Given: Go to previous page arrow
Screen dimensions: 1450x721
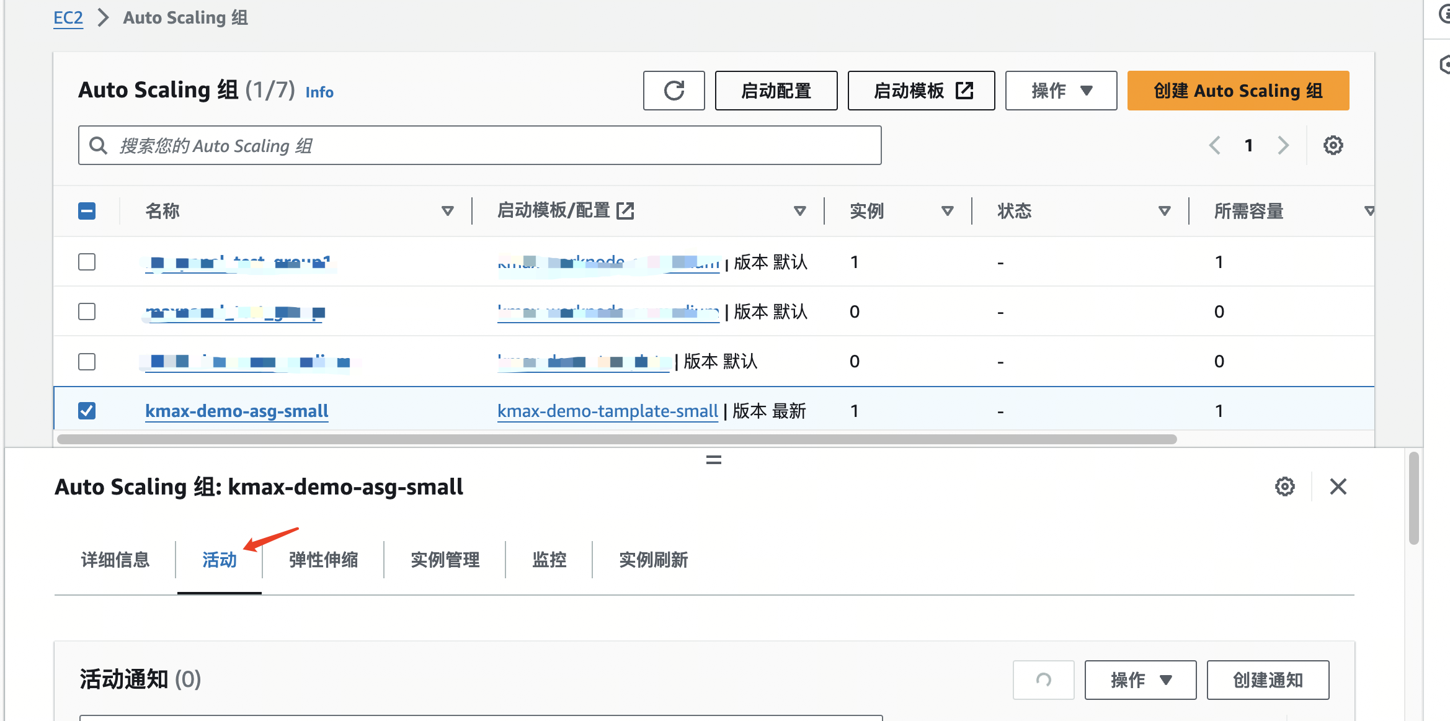Looking at the screenshot, I should [1214, 145].
